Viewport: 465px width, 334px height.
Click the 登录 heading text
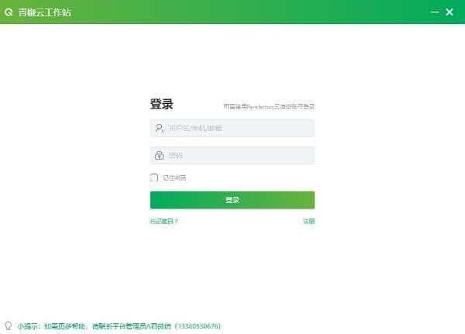(x=161, y=104)
